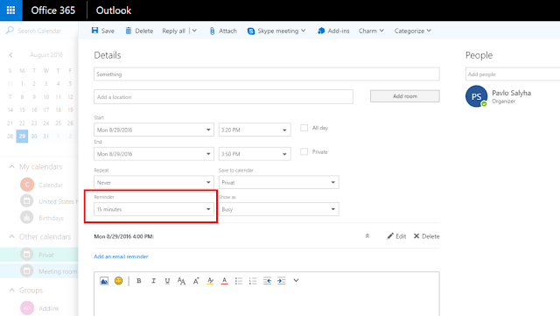The image size is (560, 316).
Task: Click Reply all in the toolbar
Action: [x=173, y=31]
